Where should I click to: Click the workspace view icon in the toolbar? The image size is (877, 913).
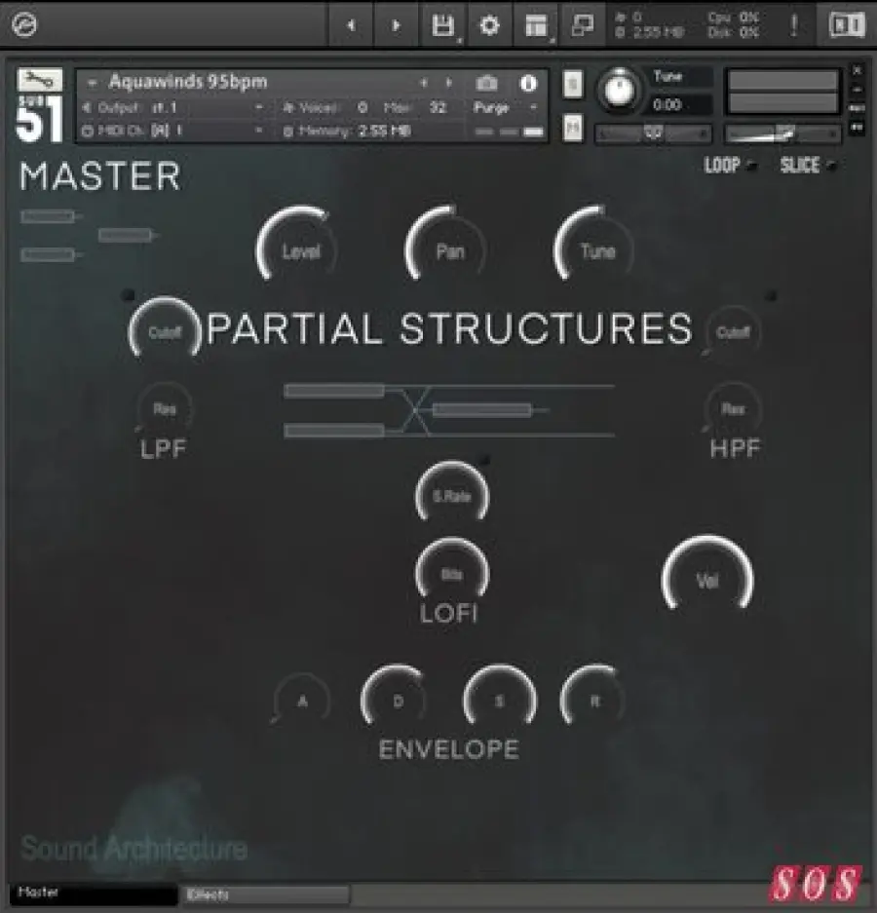pyautogui.click(x=535, y=26)
